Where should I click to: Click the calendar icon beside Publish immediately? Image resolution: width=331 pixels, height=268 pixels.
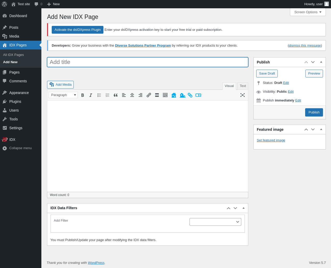pyautogui.click(x=259, y=100)
